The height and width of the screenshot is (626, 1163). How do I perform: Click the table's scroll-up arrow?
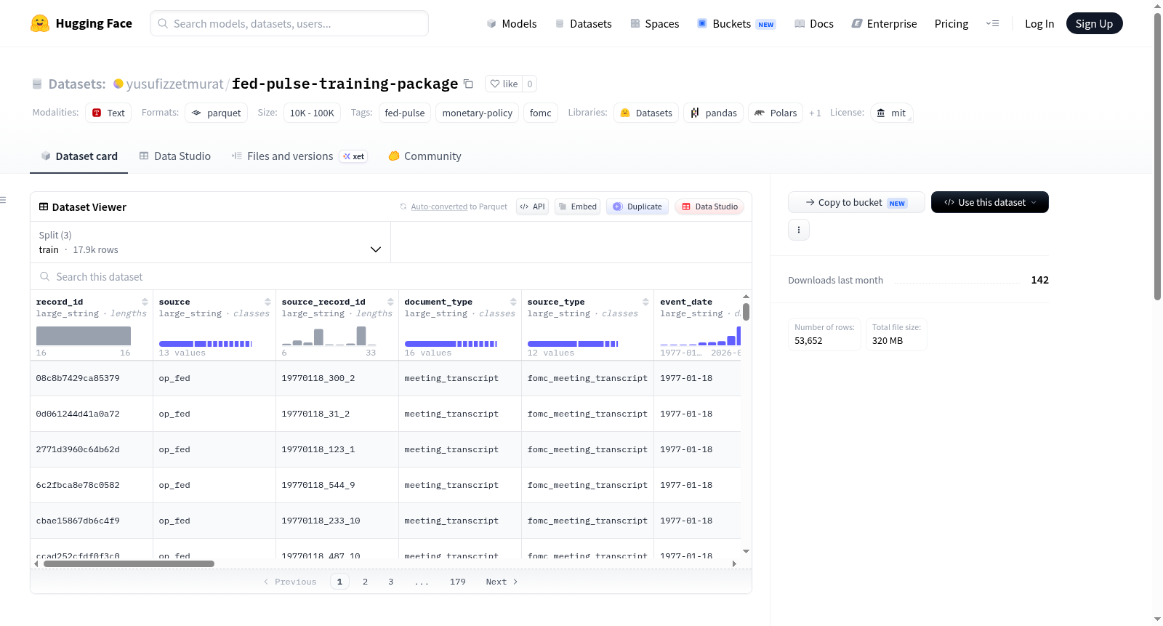pyautogui.click(x=746, y=296)
